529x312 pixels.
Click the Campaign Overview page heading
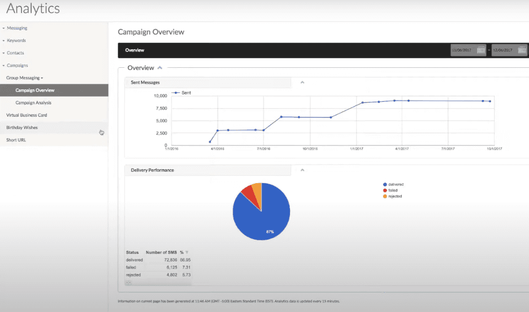point(151,32)
